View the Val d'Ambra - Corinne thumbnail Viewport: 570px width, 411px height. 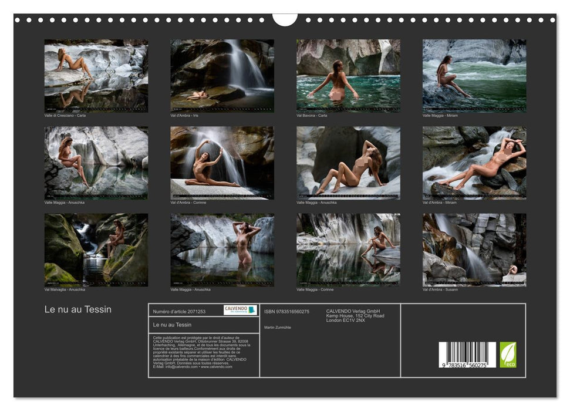tap(222, 163)
